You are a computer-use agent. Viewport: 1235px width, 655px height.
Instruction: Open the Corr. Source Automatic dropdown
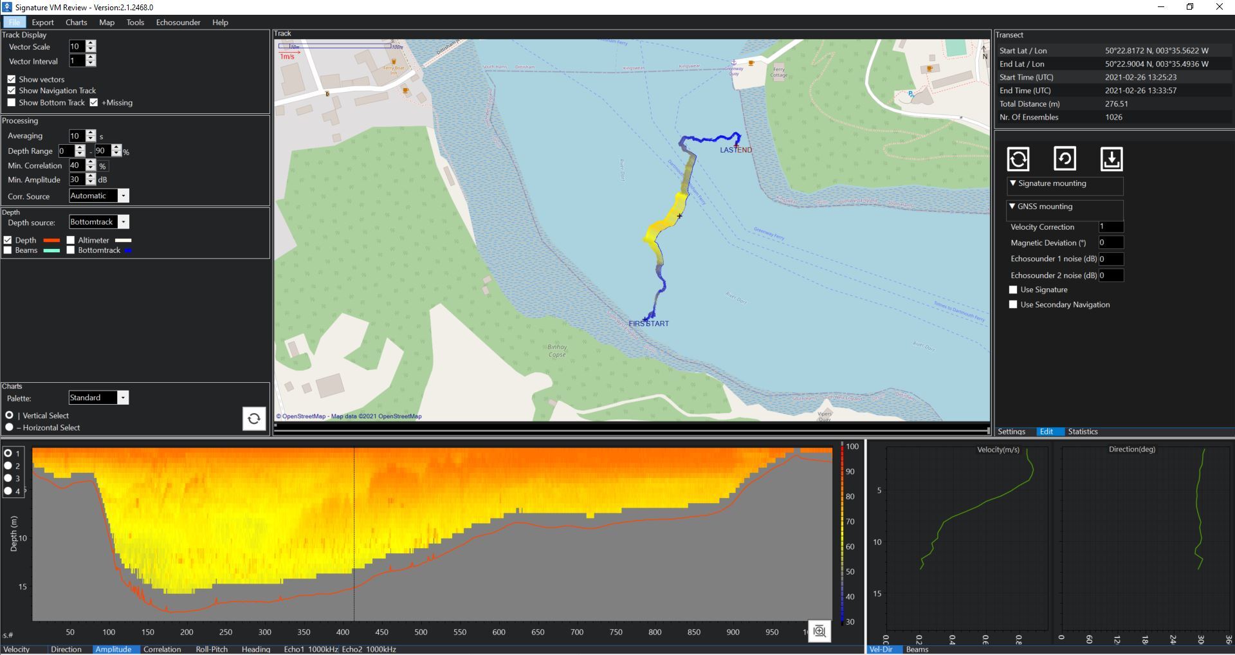pyautogui.click(x=123, y=196)
